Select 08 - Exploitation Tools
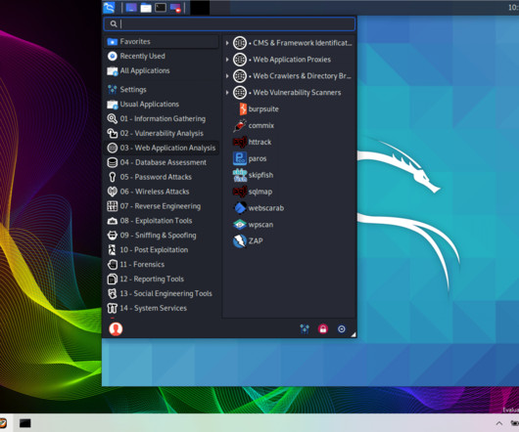The height and width of the screenshot is (432, 519). point(162,221)
